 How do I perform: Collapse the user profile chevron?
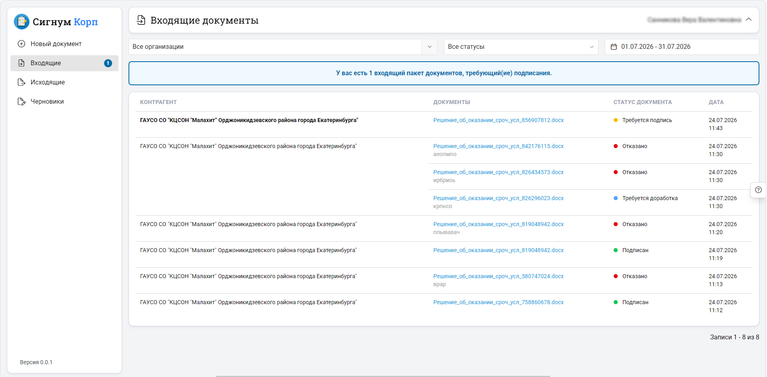(749, 20)
